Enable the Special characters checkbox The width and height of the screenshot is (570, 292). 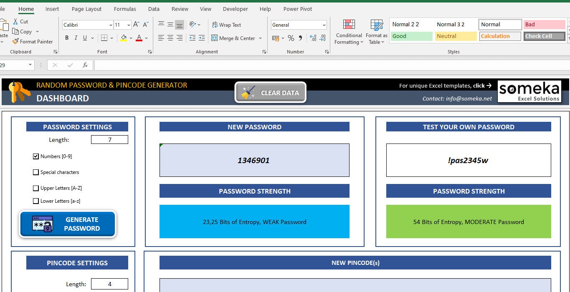coord(36,172)
